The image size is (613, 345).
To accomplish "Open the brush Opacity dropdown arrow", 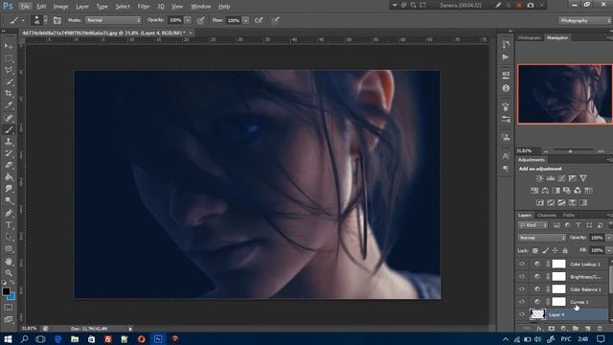I will coord(188,20).
